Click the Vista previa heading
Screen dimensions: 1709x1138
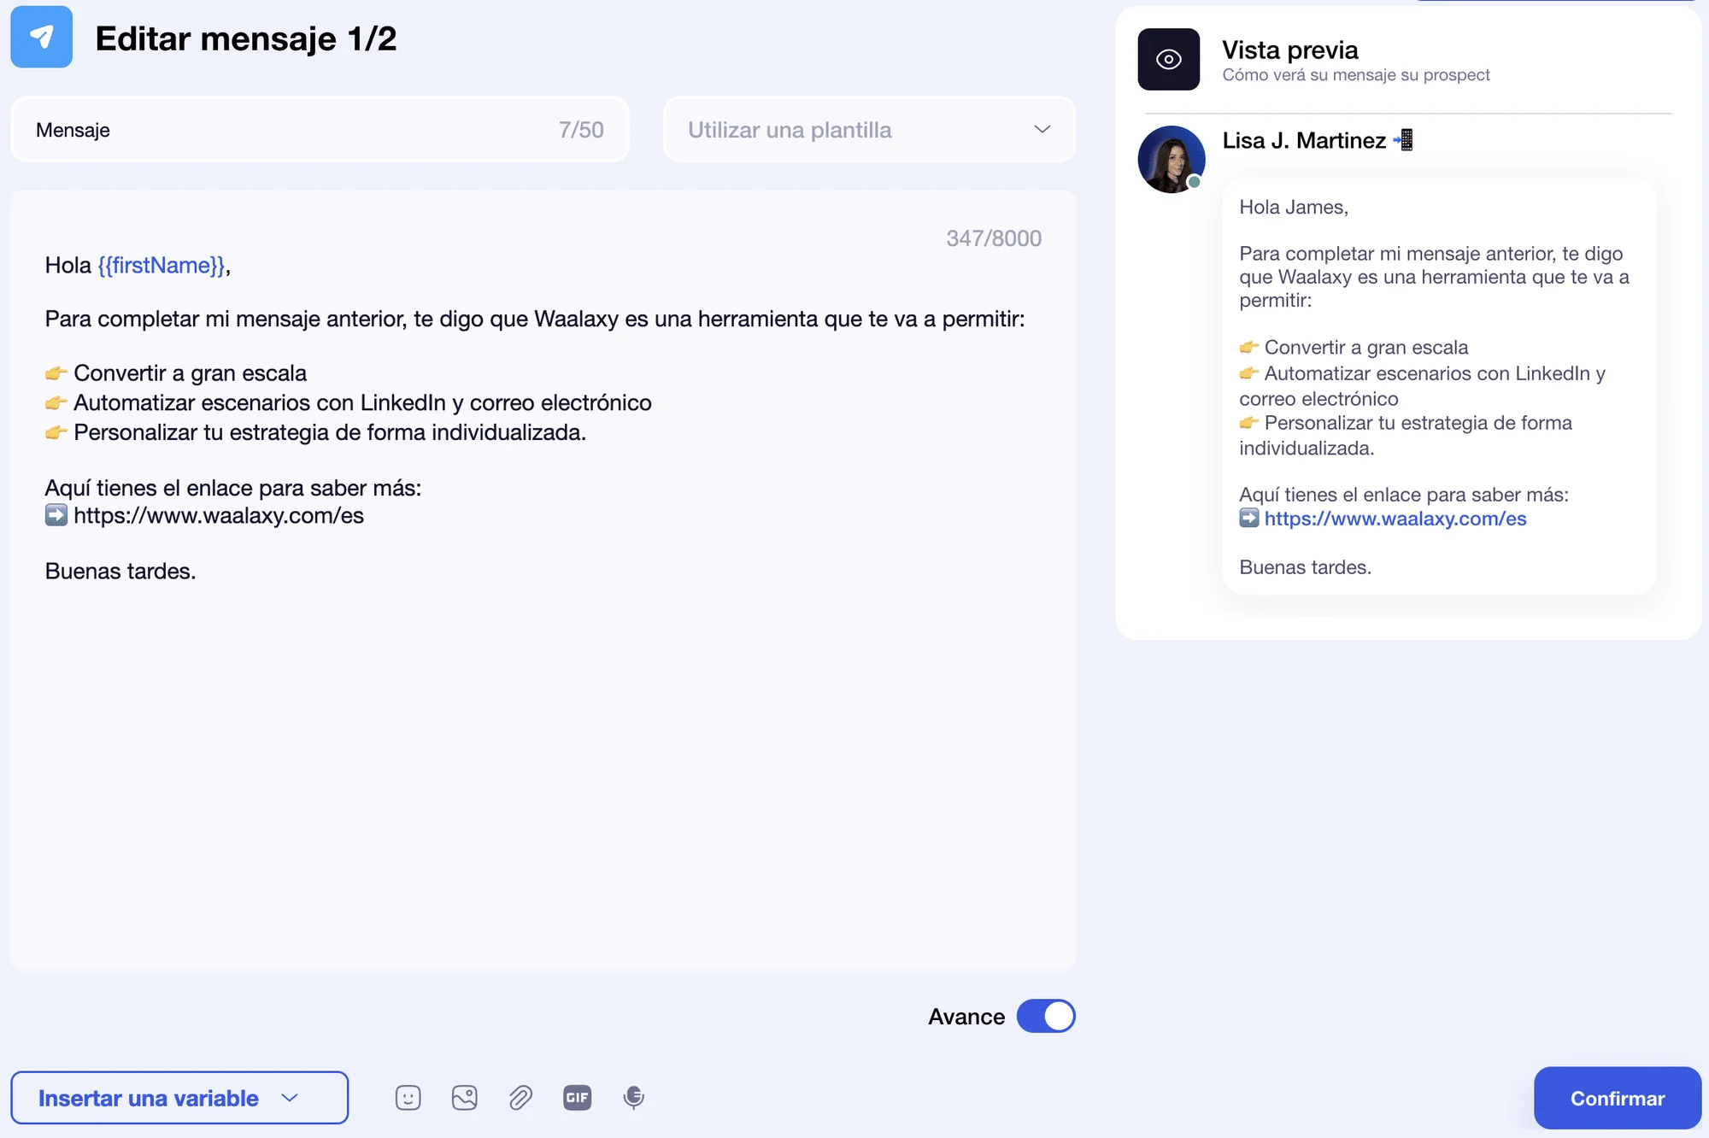pos(1289,50)
